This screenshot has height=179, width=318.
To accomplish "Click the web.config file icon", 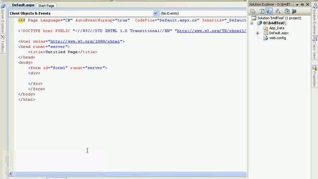I will point(265,38).
